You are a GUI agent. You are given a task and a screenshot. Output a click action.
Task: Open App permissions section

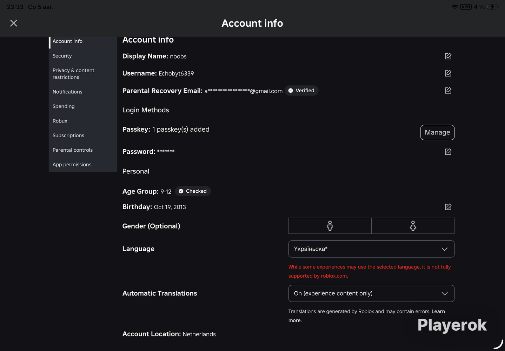point(72,165)
